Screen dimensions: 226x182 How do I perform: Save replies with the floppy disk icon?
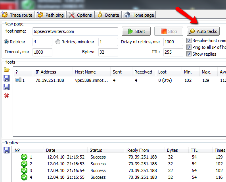coord(7,150)
